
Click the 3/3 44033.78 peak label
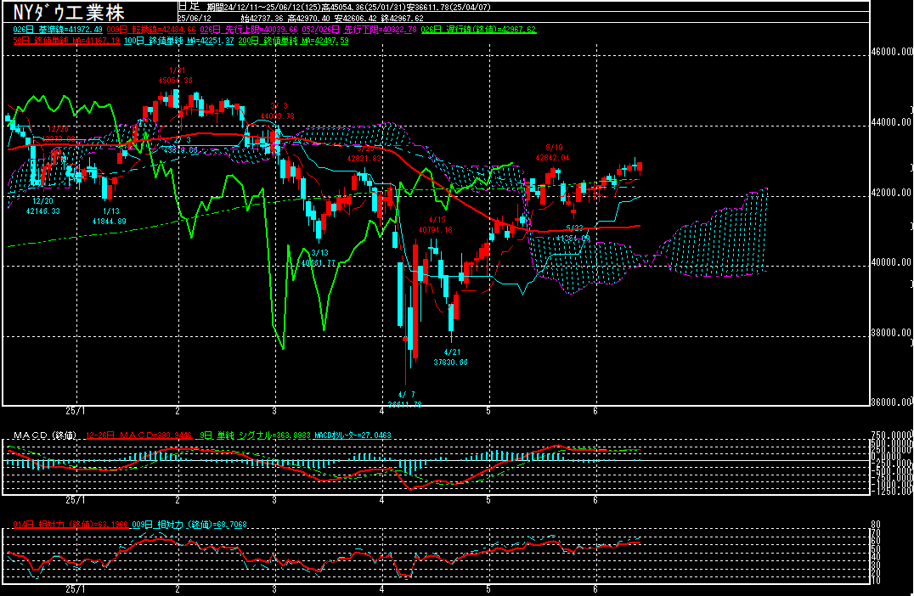click(278, 110)
